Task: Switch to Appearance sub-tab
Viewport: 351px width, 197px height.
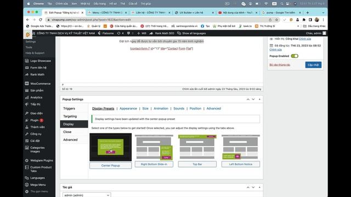Action: click(x=128, y=108)
